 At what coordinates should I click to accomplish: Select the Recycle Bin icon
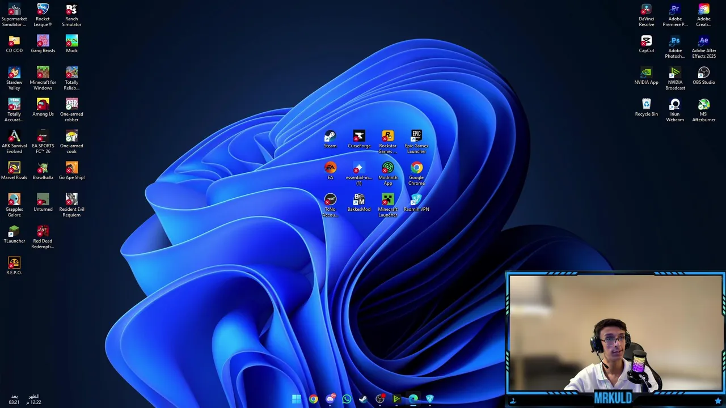click(x=647, y=108)
